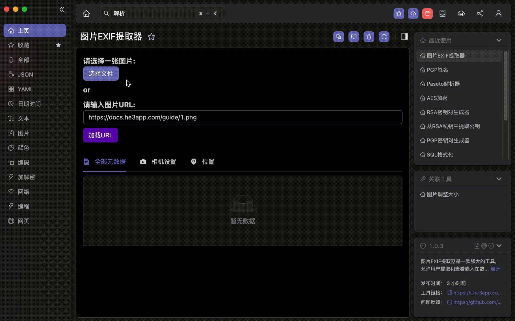The height and width of the screenshot is (321, 515).
Task: Open the user profile icon
Action: (x=498, y=14)
